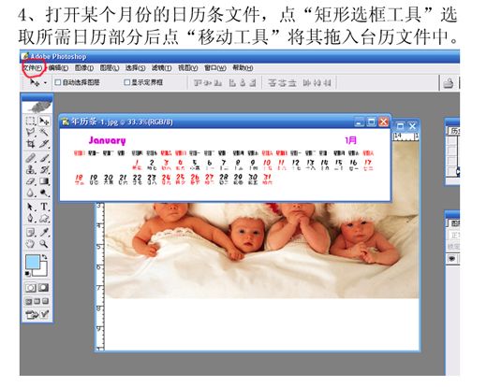Open the 视图(V) menu

click(187, 67)
